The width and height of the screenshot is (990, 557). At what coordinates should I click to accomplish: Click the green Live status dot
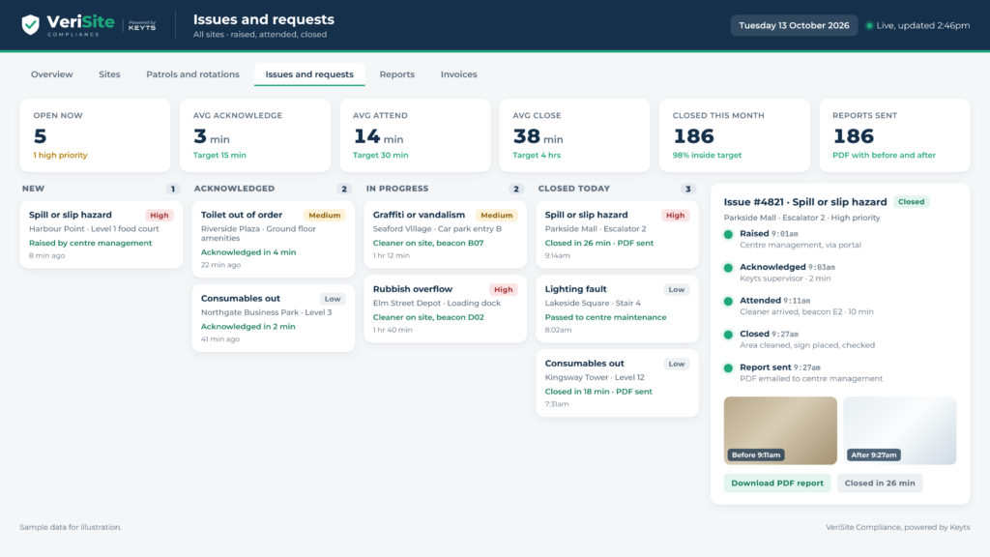pos(869,26)
